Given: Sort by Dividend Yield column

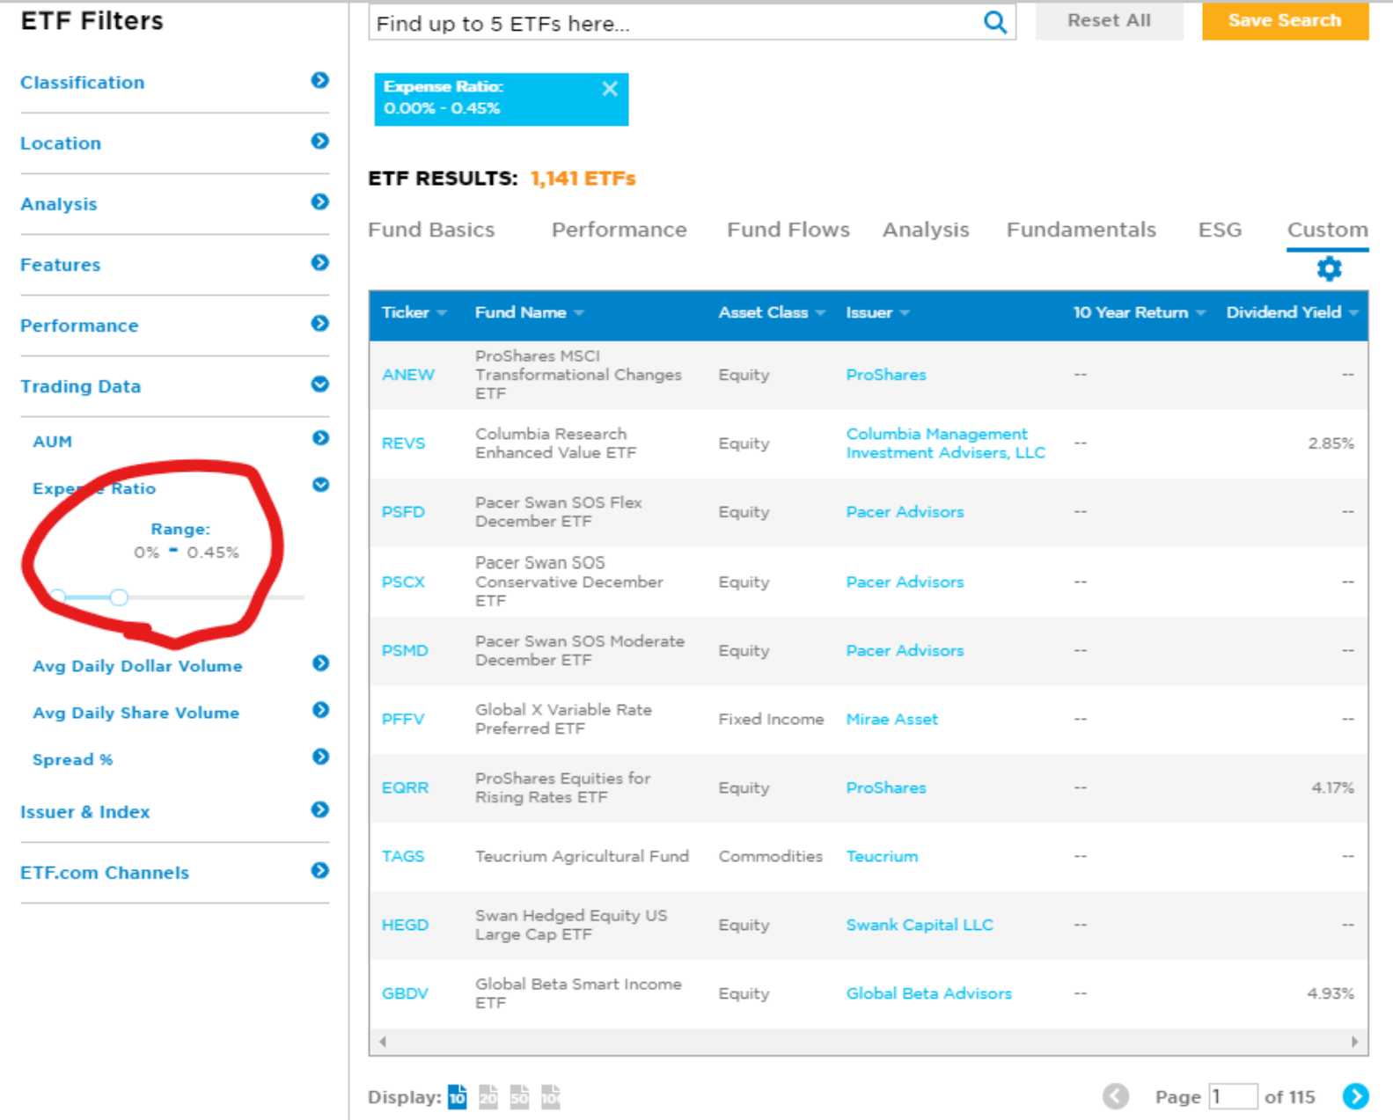Looking at the screenshot, I should pos(1292,312).
